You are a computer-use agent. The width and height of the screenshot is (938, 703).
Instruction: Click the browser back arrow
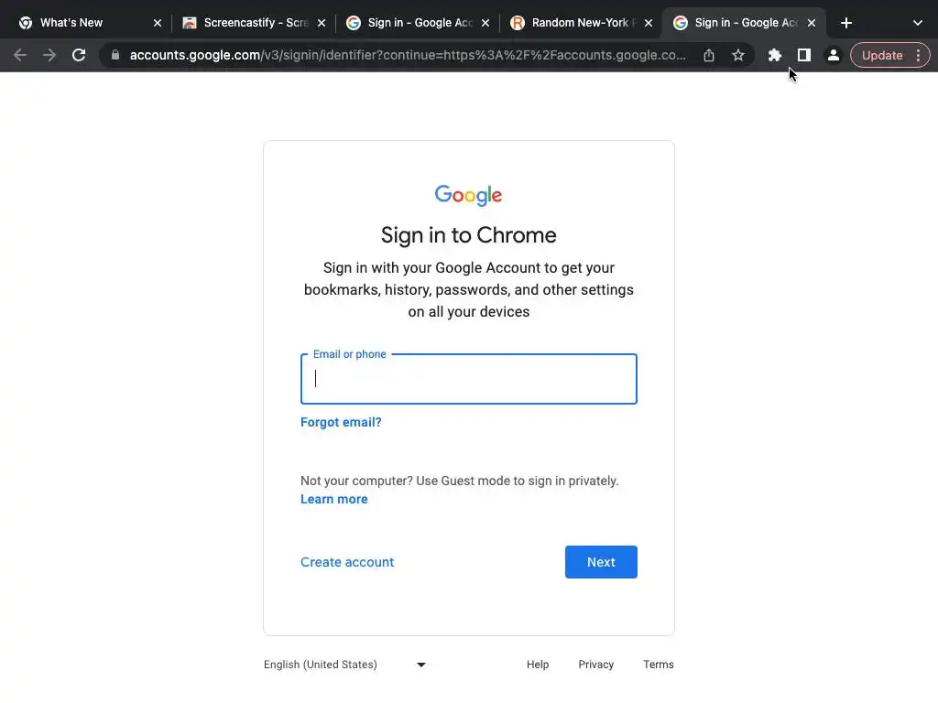click(20, 55)
